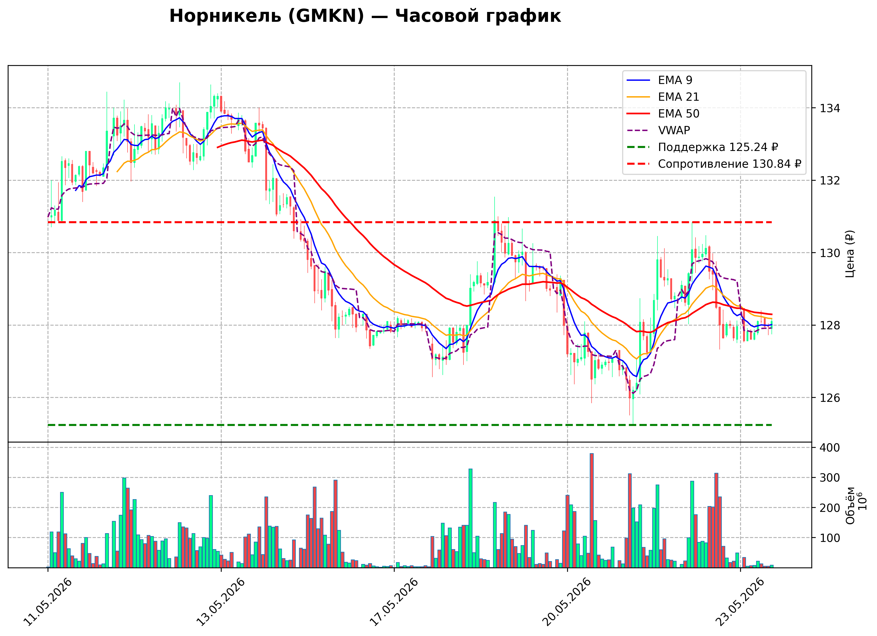The height and width of the screenshot is (636, 877).
Task: Click the 400 volume axis label
Action: pos(829,448)
